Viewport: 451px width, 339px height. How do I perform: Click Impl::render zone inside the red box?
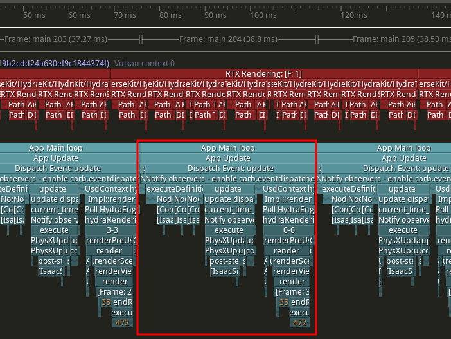pos(287,199)
